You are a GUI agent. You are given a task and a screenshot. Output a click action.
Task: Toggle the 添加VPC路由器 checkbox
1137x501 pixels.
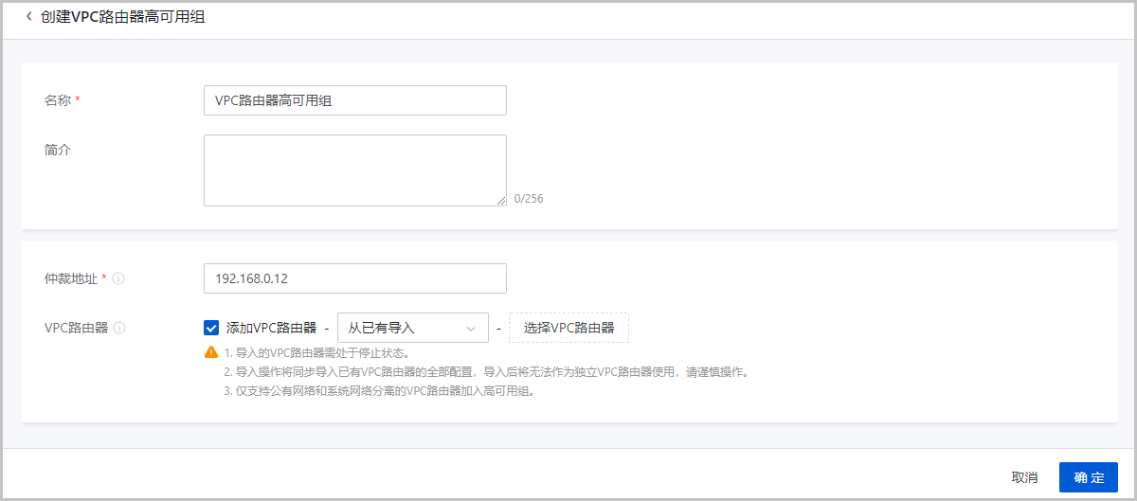click(211, 328)
